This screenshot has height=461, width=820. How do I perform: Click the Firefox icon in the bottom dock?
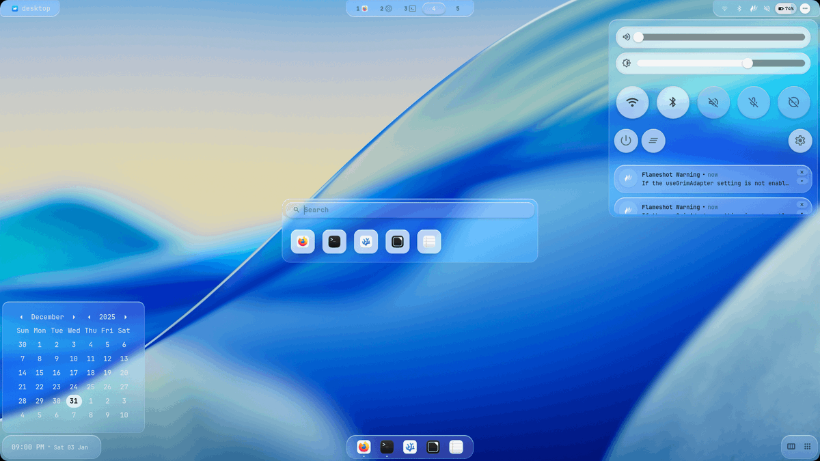(x=364, y=447)
